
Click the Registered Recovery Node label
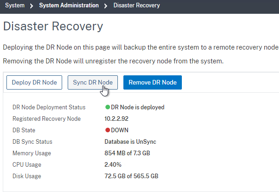tap(46, 119)
